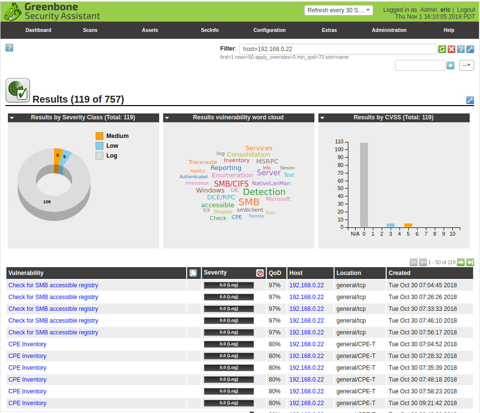Click the green refresh filter icon
This screenshot has width=480, height=413.
[x=442, y=49]
